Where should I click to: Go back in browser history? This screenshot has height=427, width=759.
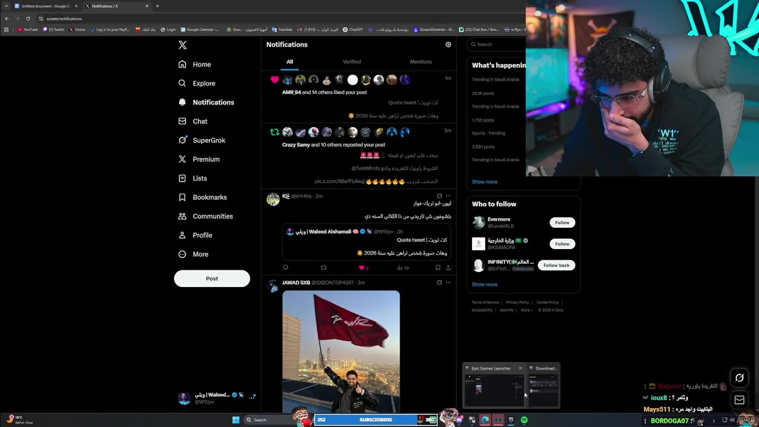[x=7, y=18]
